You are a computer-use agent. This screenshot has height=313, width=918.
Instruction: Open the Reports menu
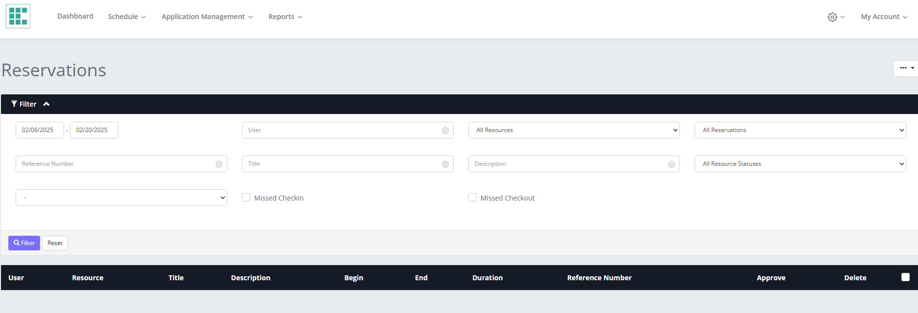pos(285,17)
